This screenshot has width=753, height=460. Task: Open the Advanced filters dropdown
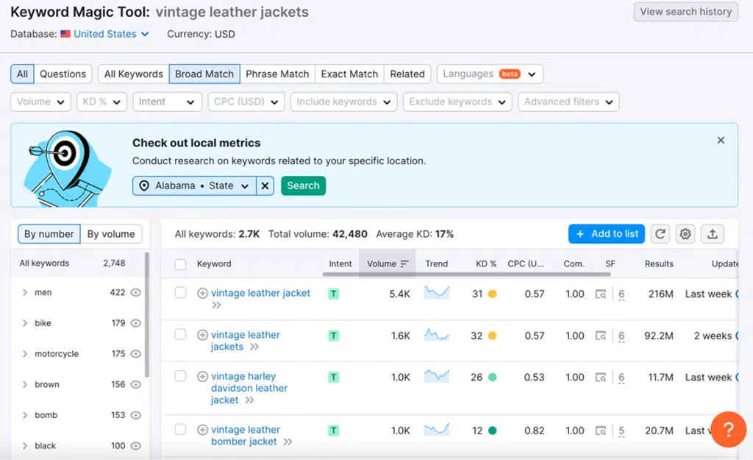568,102
